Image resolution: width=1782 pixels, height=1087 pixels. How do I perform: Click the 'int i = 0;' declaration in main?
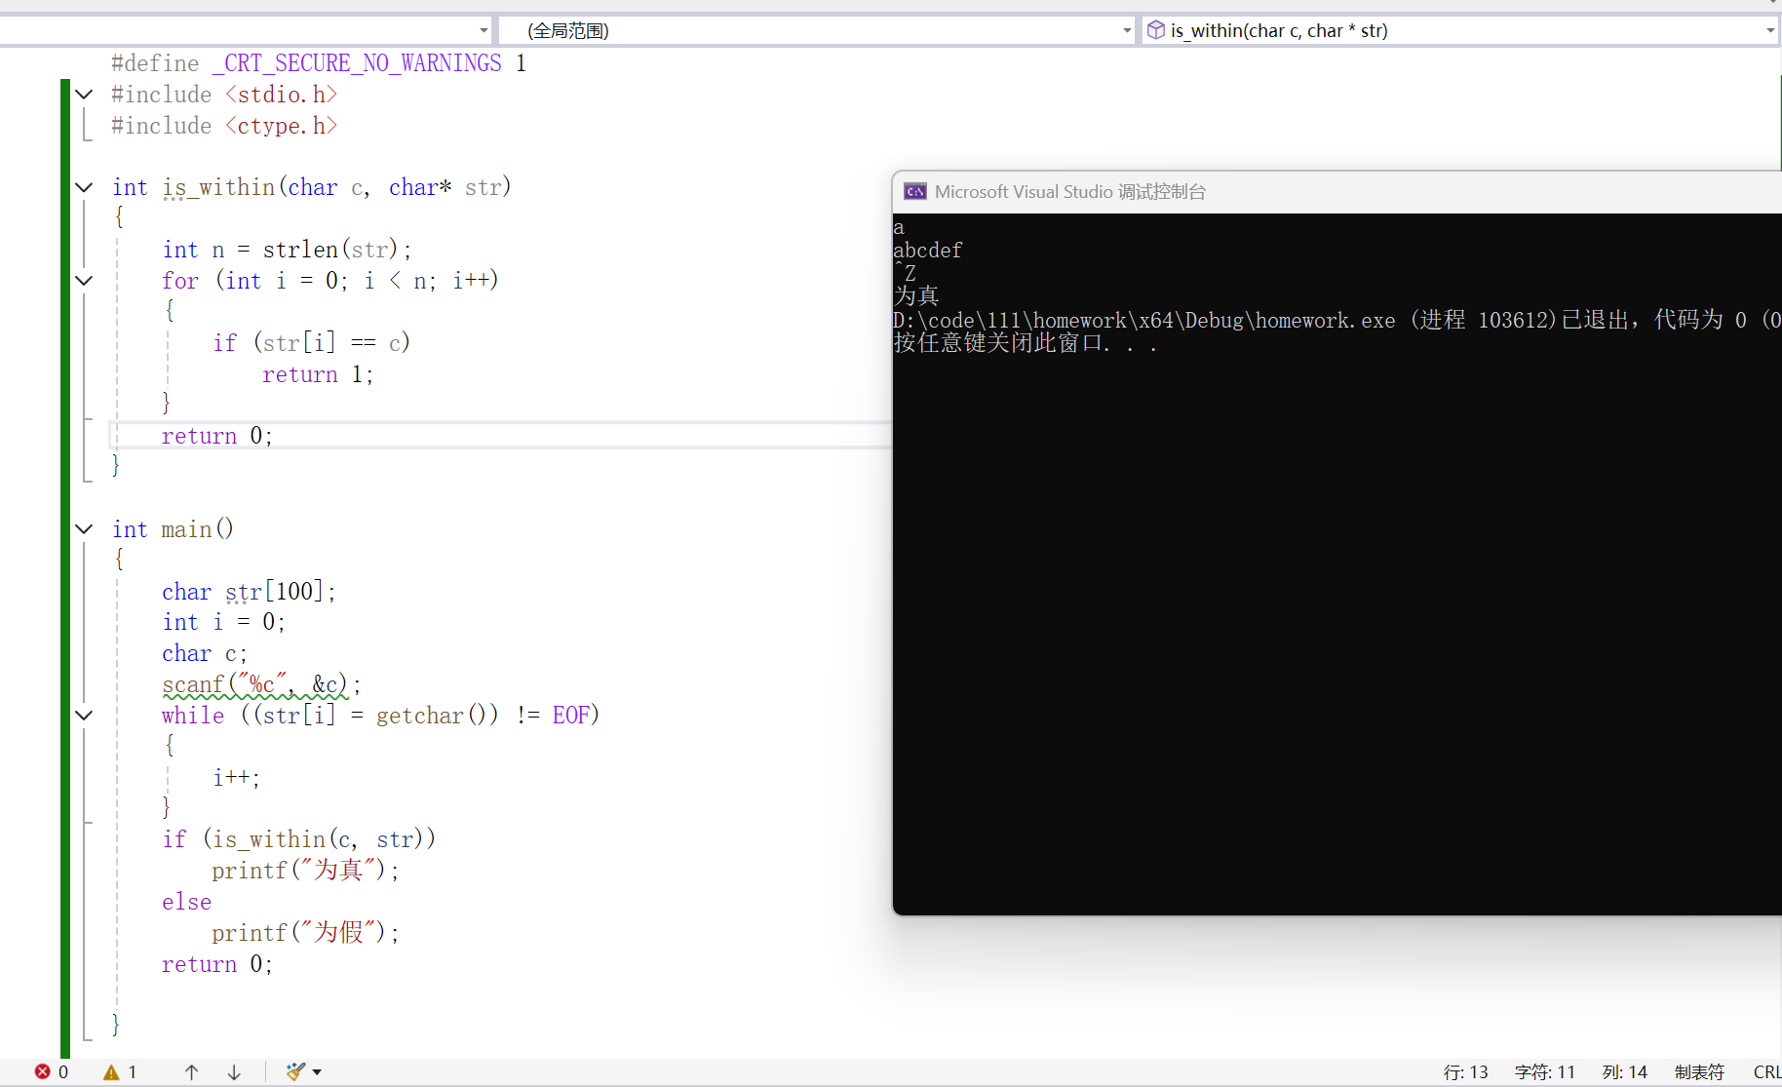coord(223,622)
